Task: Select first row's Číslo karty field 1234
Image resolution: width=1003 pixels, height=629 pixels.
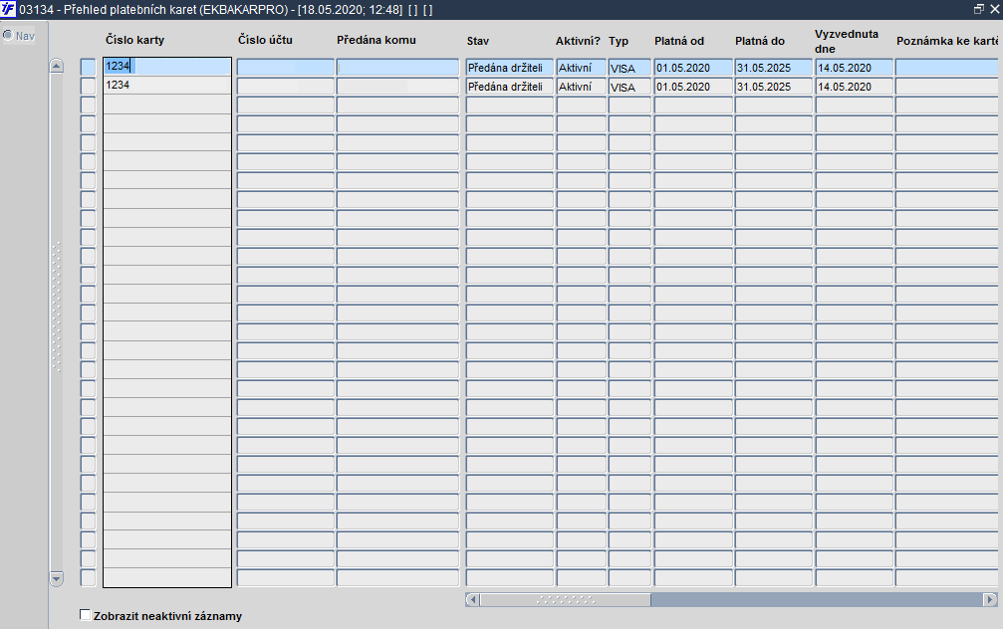Action: coord(167,67)
